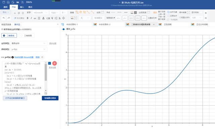
Task: Click the undo arrow icon
Action: tap(4, 18)
